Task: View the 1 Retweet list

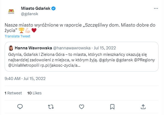Action: (x=13, y=93)
